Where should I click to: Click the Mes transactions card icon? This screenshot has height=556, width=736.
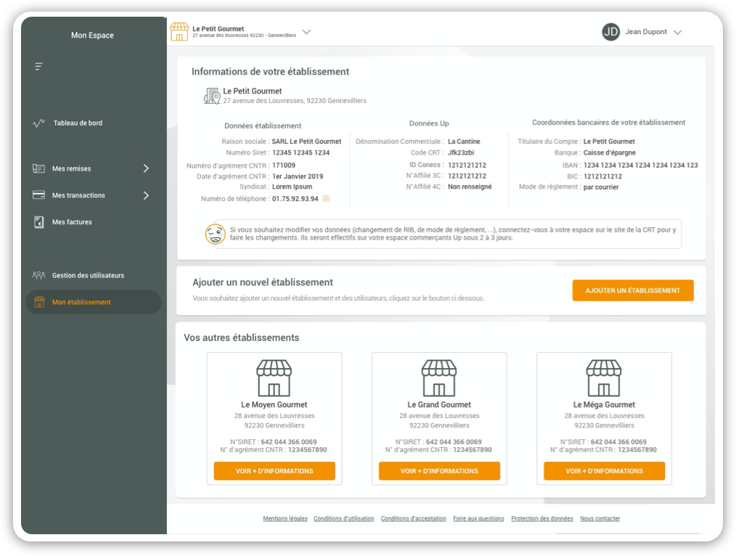click(39, 195)
